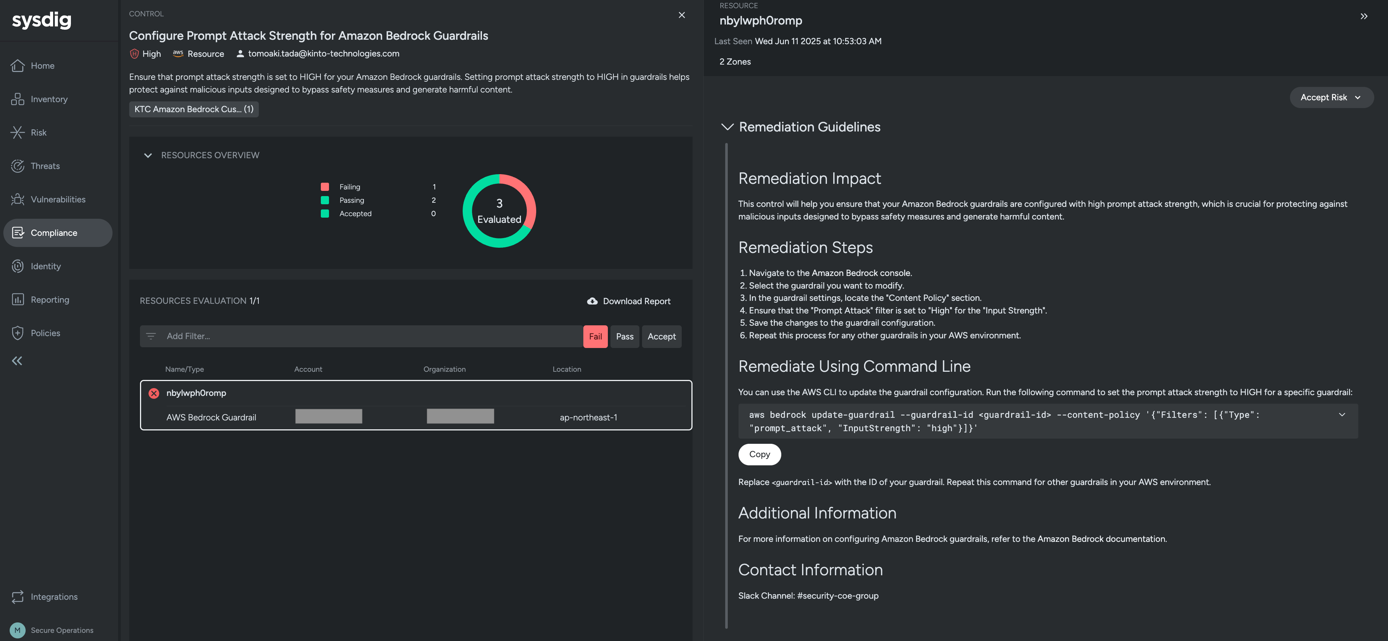The height and width of the screenshot is (641, 1388).
Task: Click the Accepted legend swatch
Action: (325, 214)
